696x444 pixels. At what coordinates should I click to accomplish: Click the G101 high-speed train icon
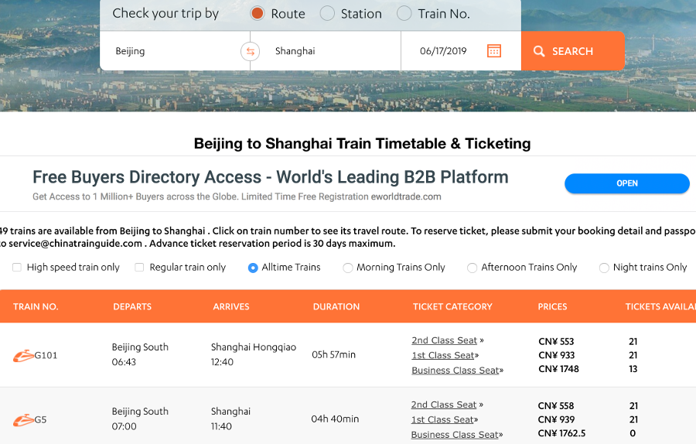click(23, 356)
